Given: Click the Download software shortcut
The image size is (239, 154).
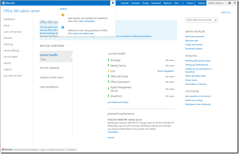Looking at the screenshot, I should (194, 49).
